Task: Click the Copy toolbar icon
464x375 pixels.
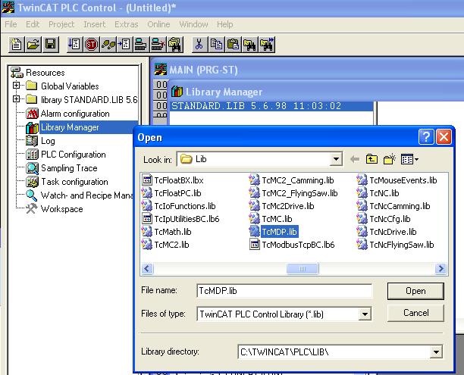Action: 216,45
